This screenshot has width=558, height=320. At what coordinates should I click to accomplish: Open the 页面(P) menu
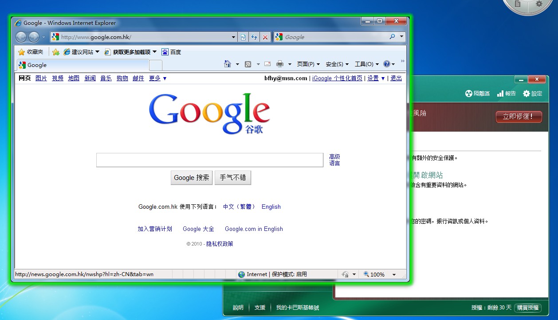pos(308,64)
